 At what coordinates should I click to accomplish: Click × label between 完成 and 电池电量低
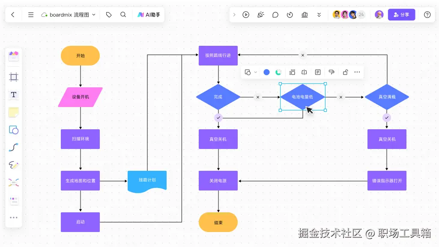(x=258, y=97)
